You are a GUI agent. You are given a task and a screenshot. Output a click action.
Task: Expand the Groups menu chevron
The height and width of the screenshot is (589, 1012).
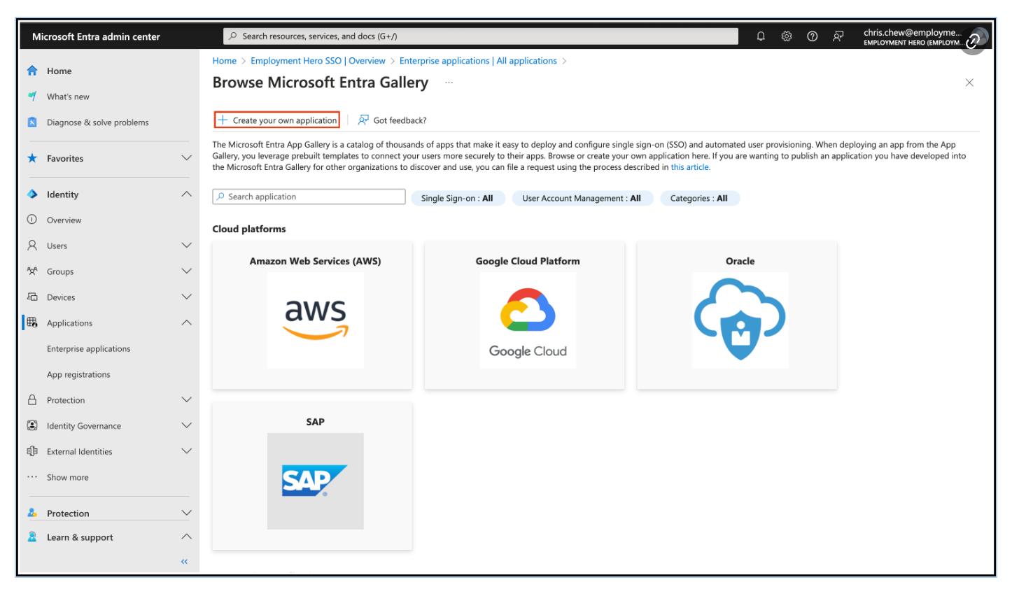186,271
